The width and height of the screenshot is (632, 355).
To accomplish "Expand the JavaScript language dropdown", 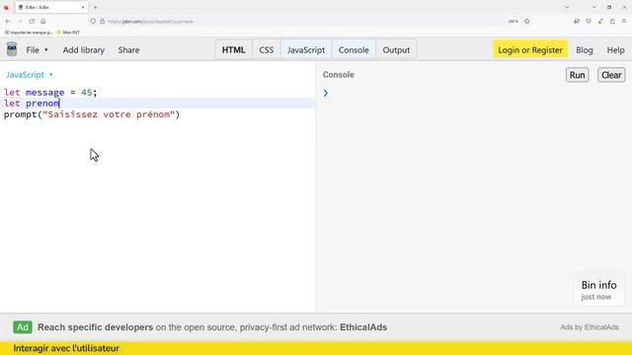I will [29, 75].
